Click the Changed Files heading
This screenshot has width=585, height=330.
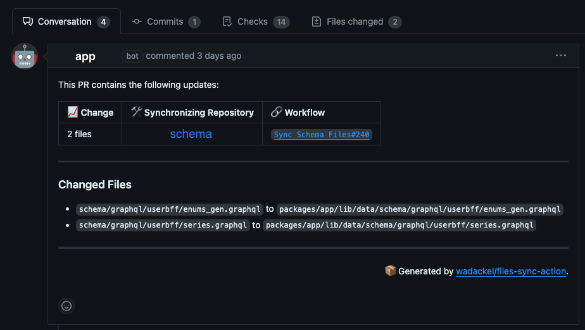click(x=95, y=185)
